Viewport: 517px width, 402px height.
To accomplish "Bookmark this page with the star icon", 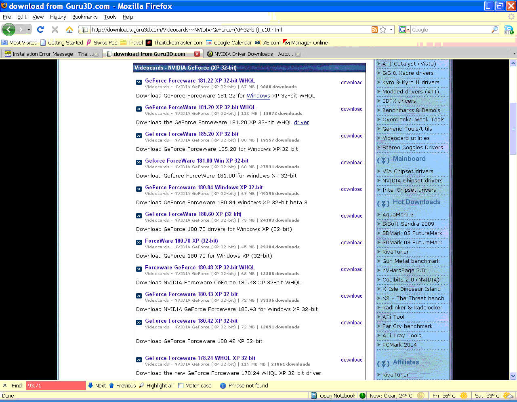I will click(383, 30).
